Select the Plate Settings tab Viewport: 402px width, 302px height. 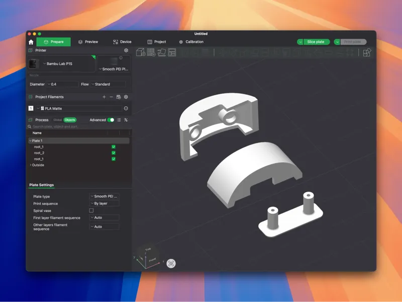(x=42, y=185)
